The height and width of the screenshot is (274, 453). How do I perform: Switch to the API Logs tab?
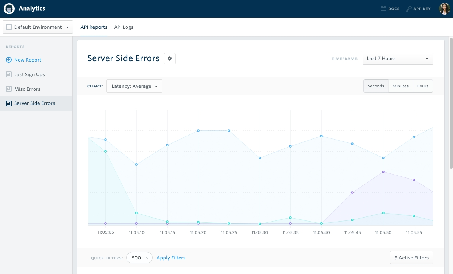pos(124,27)
